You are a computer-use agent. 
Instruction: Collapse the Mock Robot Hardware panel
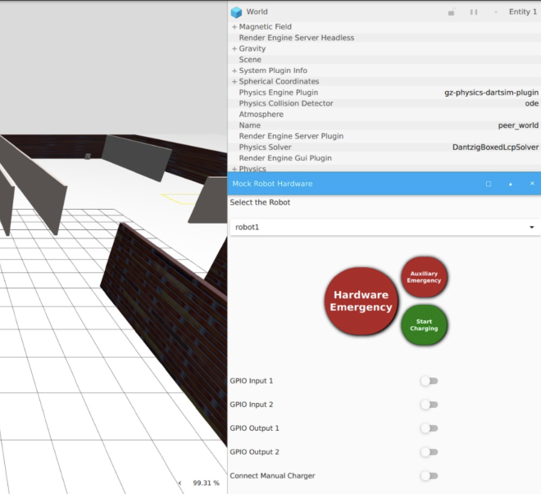click(x=511, y=184)
